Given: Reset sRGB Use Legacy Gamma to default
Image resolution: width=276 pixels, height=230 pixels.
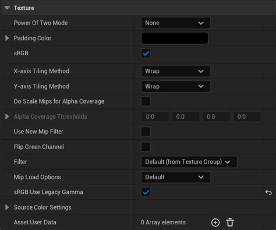Looking at the screenshot, I should (268, 192).
